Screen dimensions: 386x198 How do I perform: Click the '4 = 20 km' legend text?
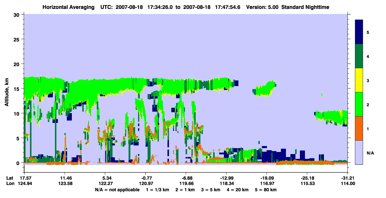(237, 190)
